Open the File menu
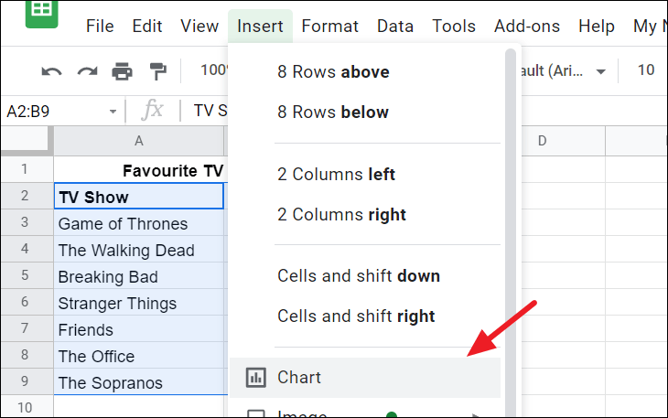668x418 pixels. point(100,27)
